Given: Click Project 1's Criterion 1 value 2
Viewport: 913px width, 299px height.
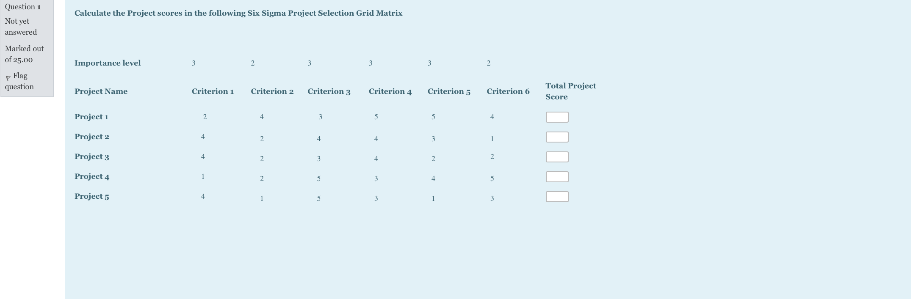Looking at the screenshot, I should click(205, 117).
